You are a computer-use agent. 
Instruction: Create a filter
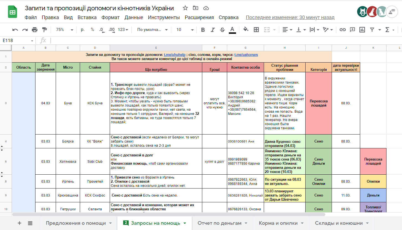372,30
